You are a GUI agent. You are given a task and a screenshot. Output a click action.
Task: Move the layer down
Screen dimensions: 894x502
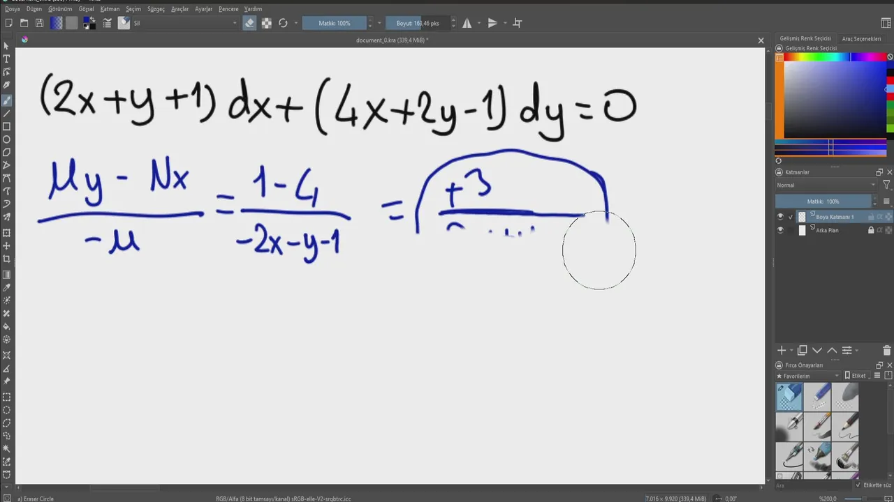pyautogui.click(x=817, y=350)
